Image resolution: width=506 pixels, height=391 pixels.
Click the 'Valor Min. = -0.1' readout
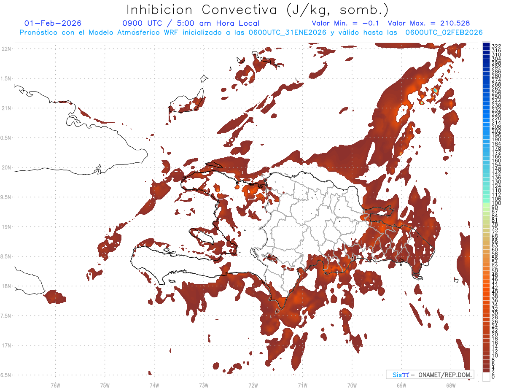[x=346, y=23]
